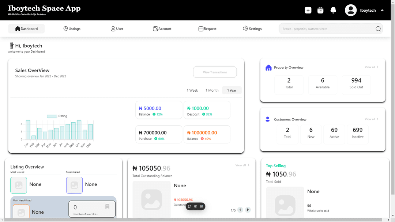Open the Settings navigation item
This screenshot has height=222, width=395.
click(252, 28)
